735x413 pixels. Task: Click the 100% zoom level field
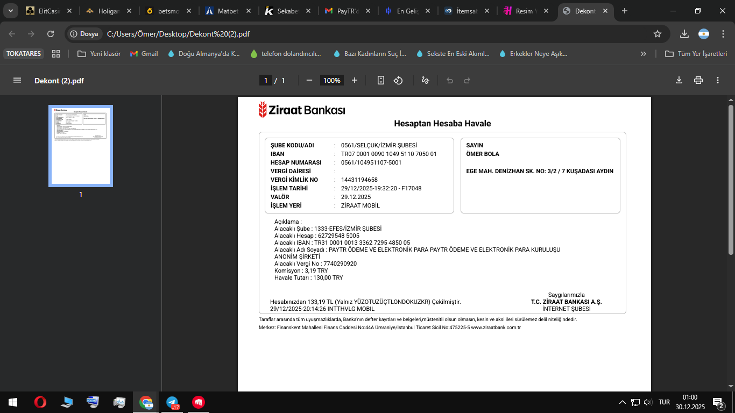click(x=332, y=80)
